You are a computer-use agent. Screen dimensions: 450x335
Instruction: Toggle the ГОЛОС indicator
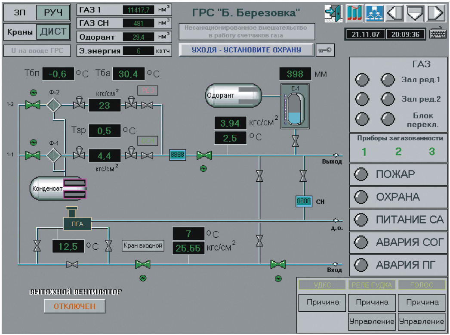[422, 285]
